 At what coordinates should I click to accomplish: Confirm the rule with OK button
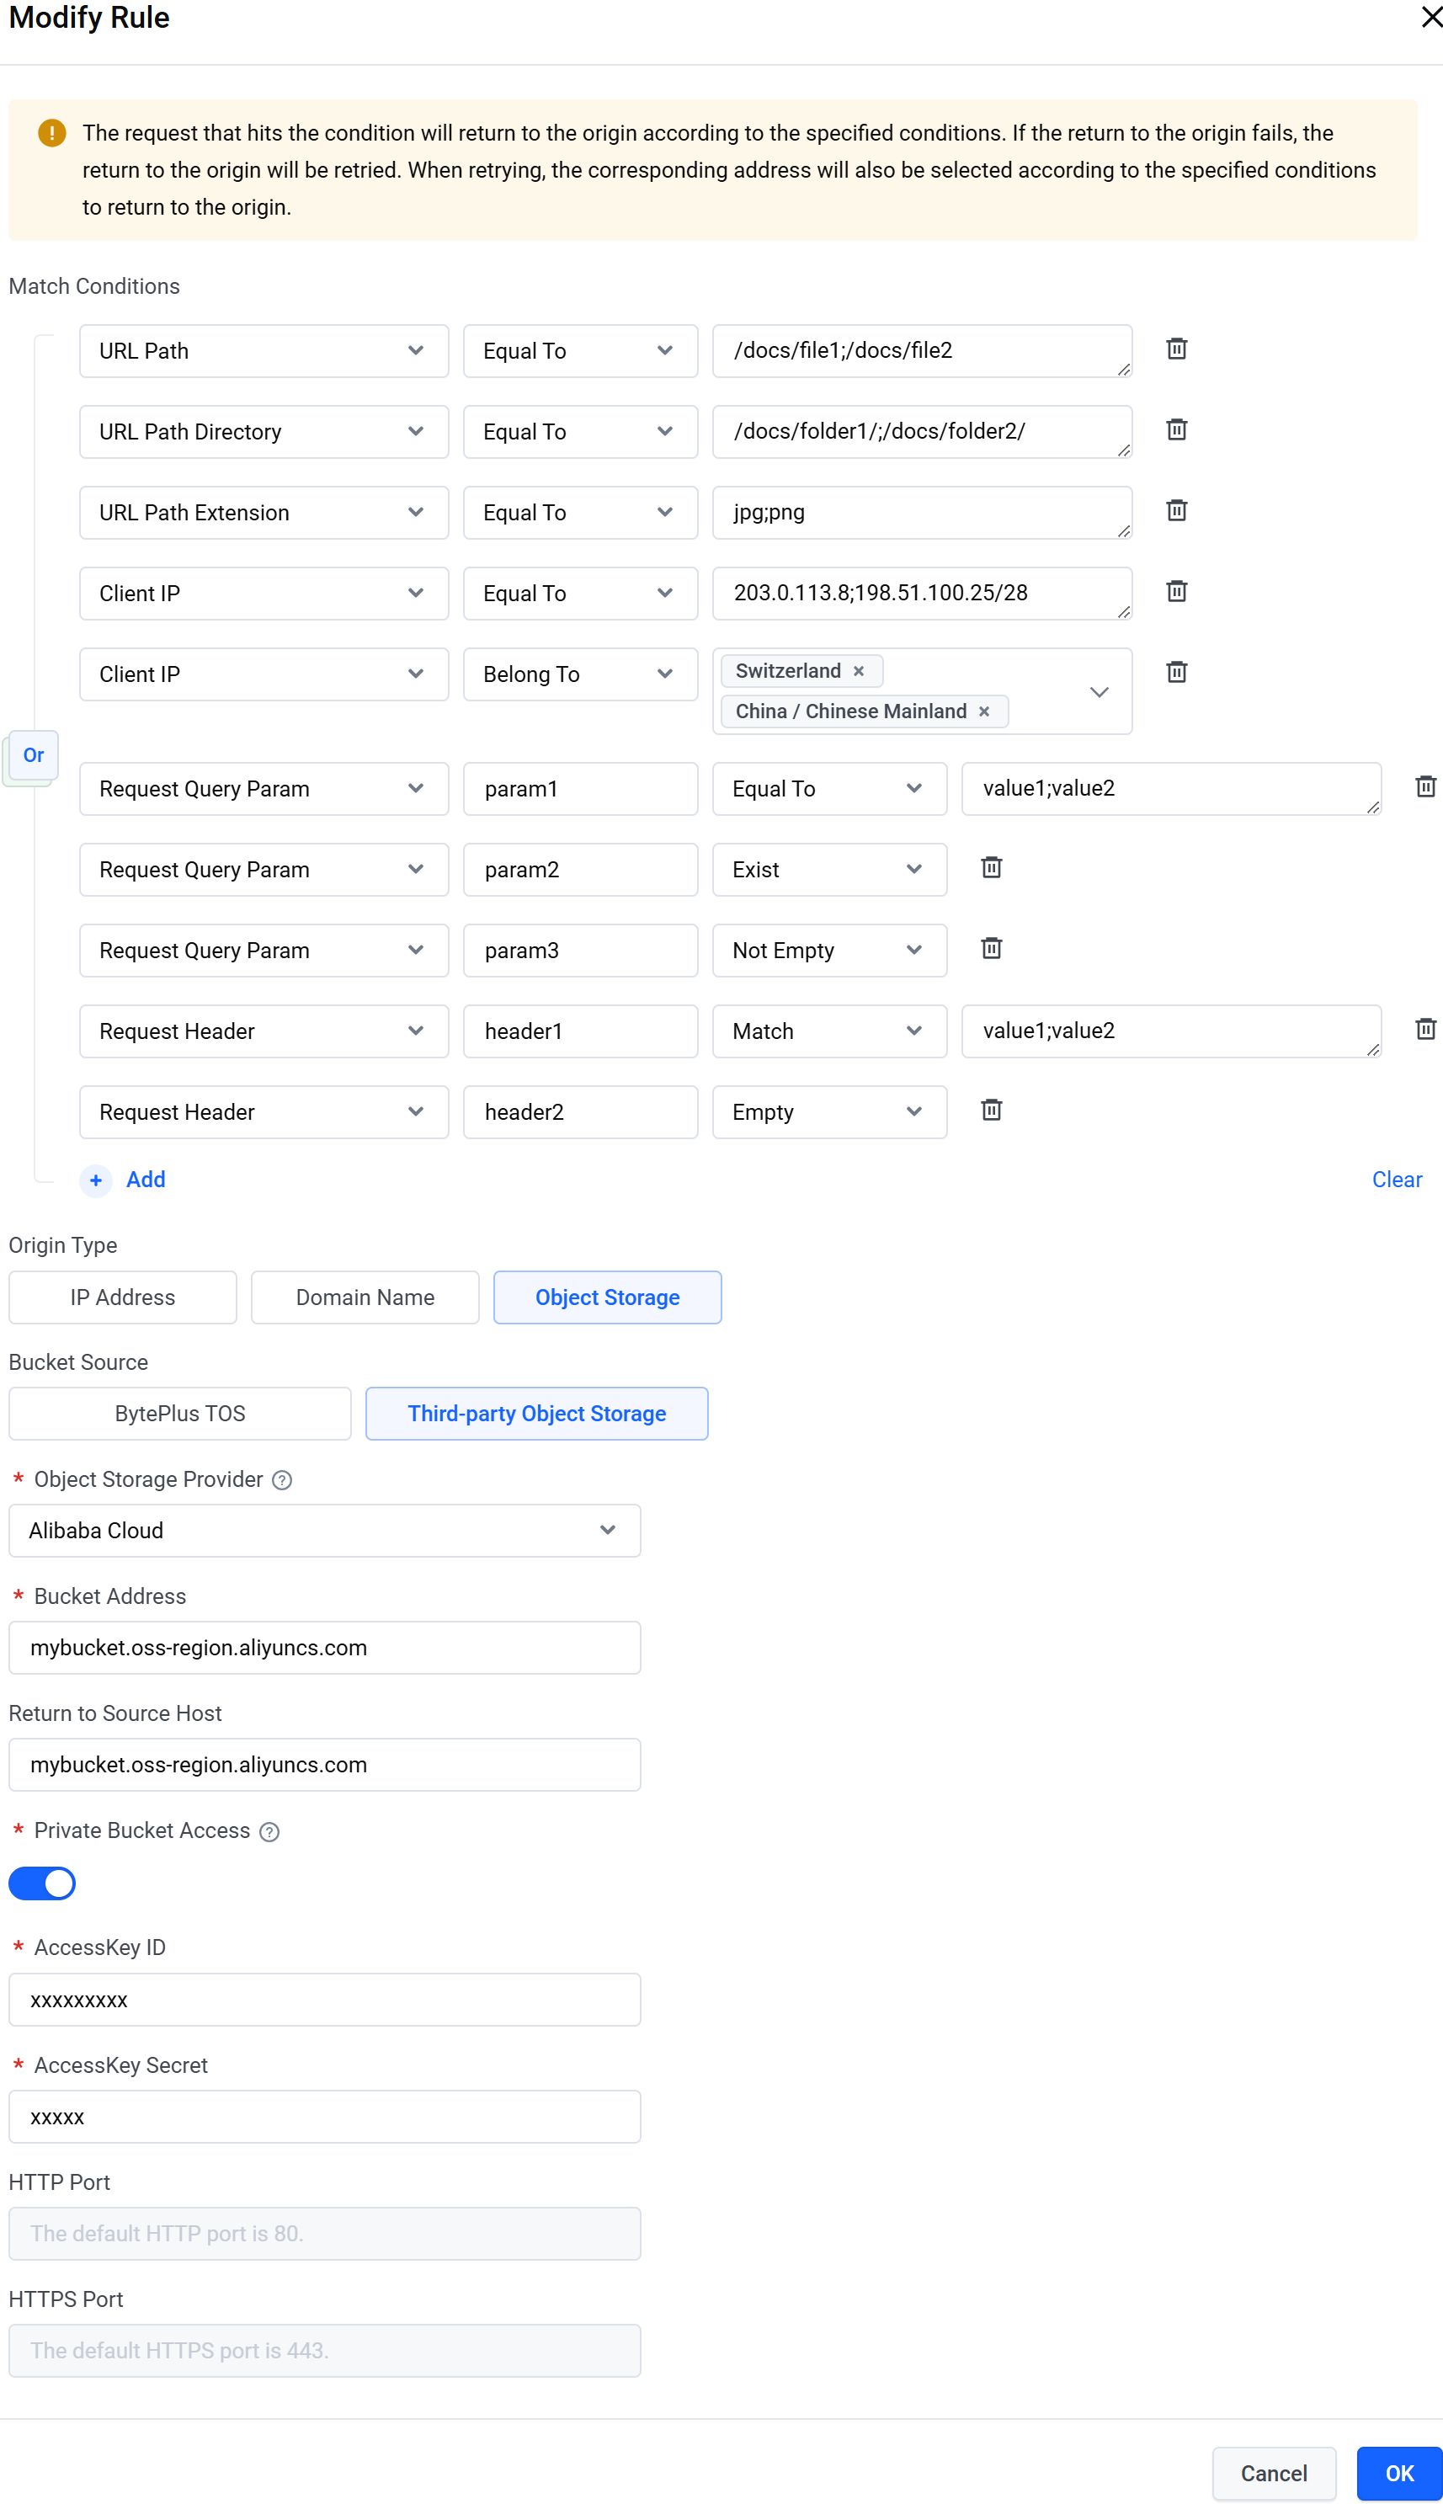pos(1398,2472)
